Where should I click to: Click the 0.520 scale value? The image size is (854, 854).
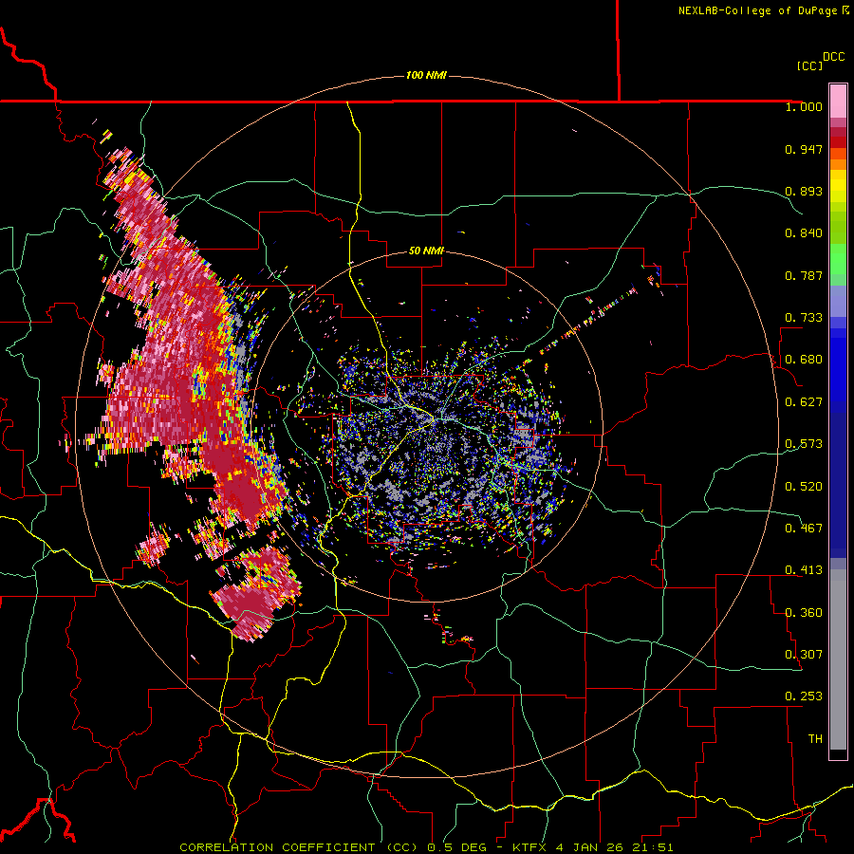(804, 487)
